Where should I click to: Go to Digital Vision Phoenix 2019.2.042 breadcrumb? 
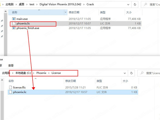(61, 4)
